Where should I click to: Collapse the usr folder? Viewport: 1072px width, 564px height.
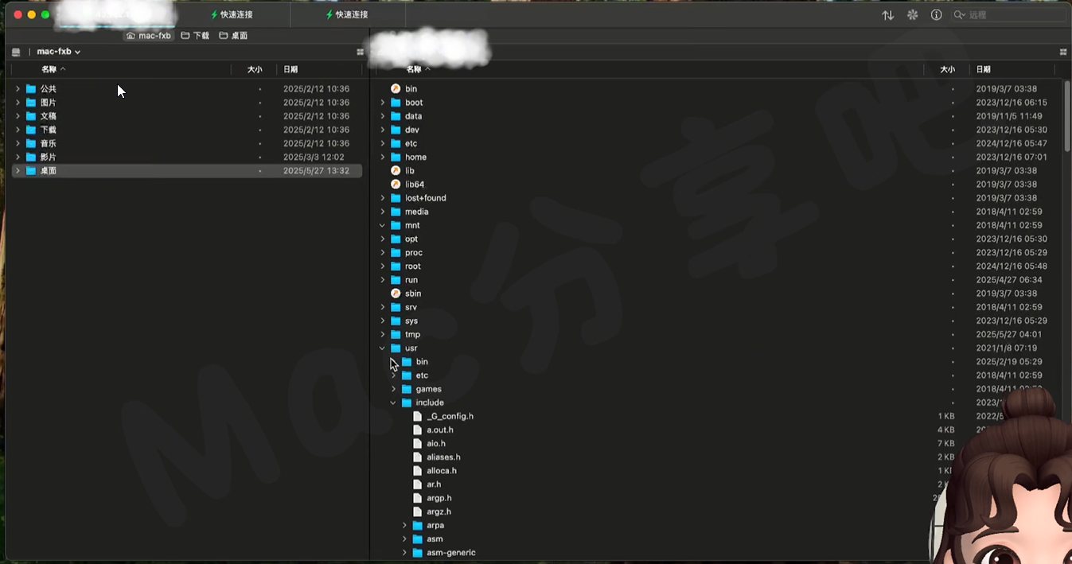pyautogui.click(x=382, y=348)
